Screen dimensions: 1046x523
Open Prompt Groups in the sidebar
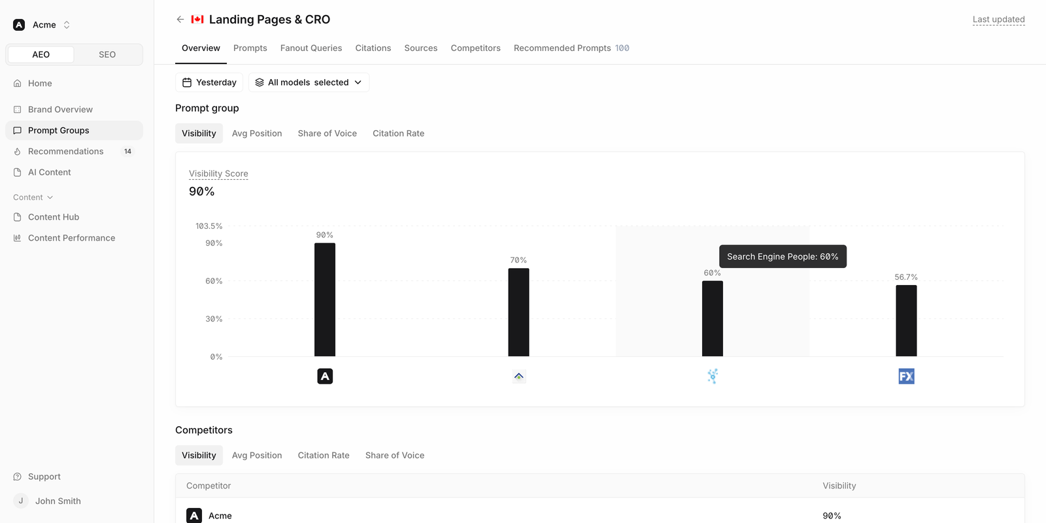tap(74, 130)
